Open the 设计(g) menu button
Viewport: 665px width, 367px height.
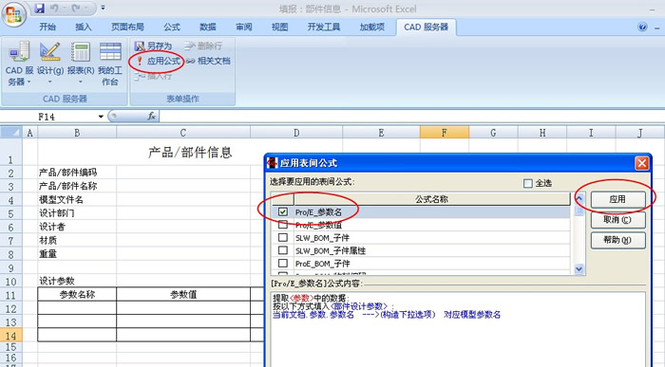(x=50, y=64)
